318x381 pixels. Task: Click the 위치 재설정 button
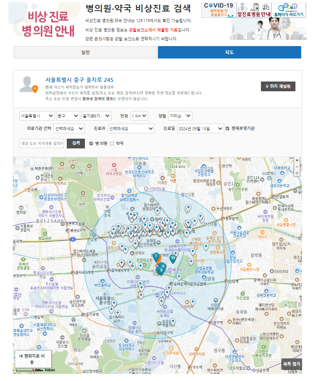[278, 86]
